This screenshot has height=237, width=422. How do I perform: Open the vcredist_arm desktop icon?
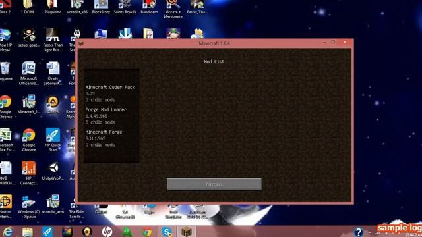pyautogui.click(x=53, y=204)
